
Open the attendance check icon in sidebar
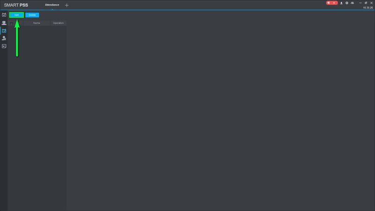click(x=4, y=15)
